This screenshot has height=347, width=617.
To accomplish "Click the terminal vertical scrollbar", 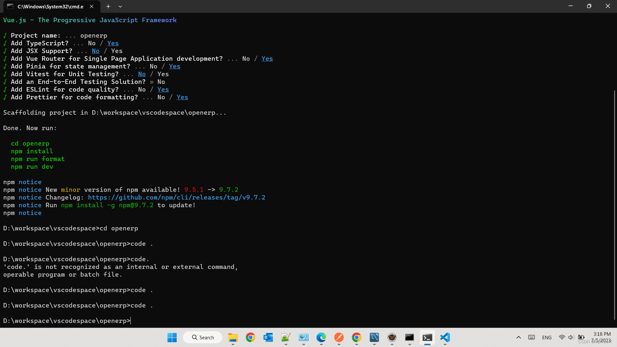I will click(x=614, y=206).
